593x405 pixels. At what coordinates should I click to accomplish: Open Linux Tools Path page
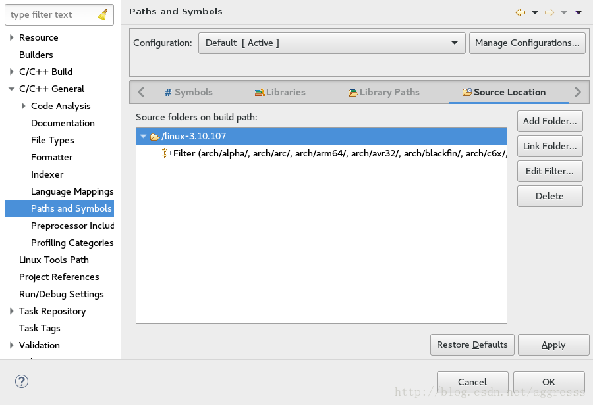54,260
